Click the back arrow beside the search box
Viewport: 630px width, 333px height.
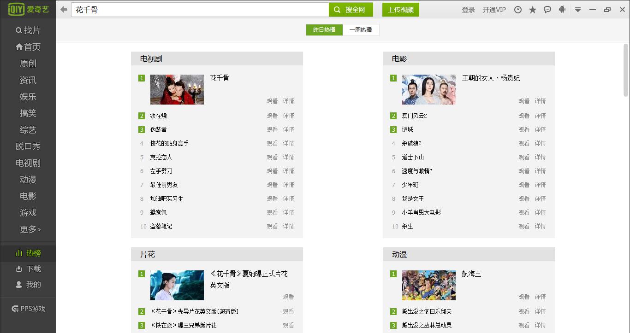tap(64, 10)
